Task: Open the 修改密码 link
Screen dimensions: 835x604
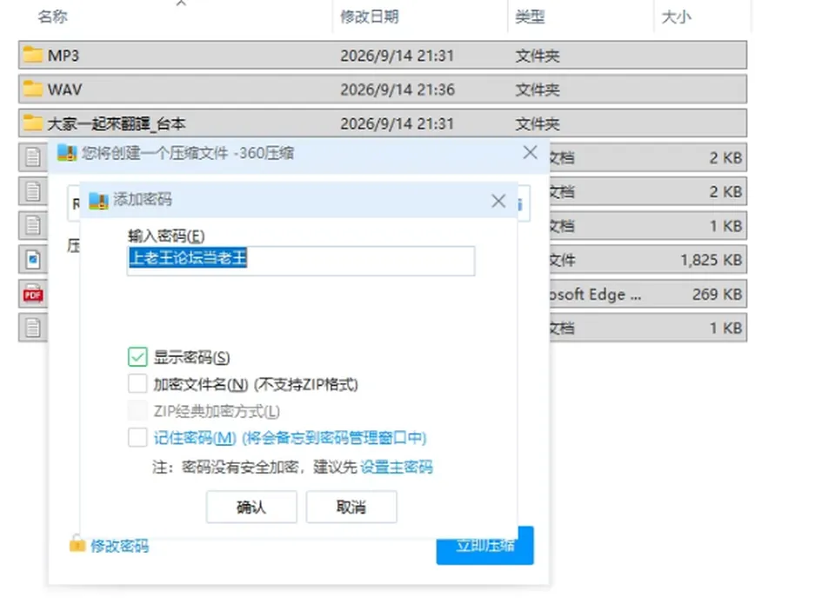Action: point(120,546)
